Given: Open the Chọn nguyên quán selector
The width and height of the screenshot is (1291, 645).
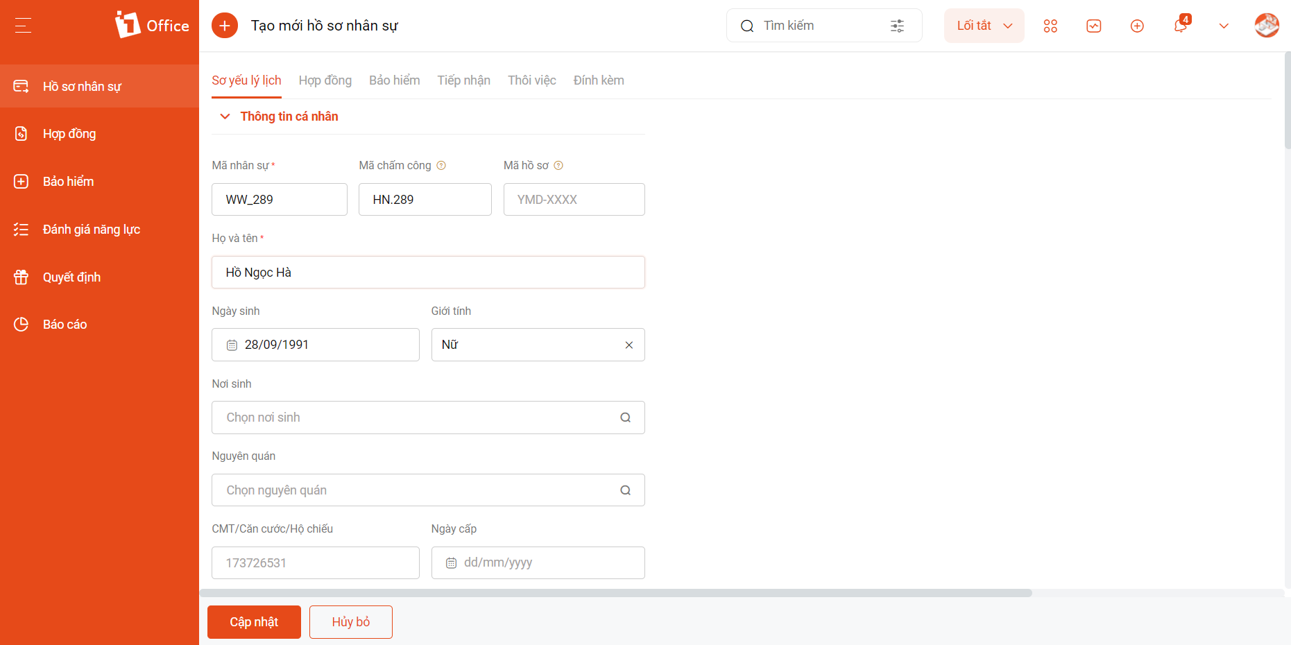Looking at the screenshot, I should pos(428,490).
